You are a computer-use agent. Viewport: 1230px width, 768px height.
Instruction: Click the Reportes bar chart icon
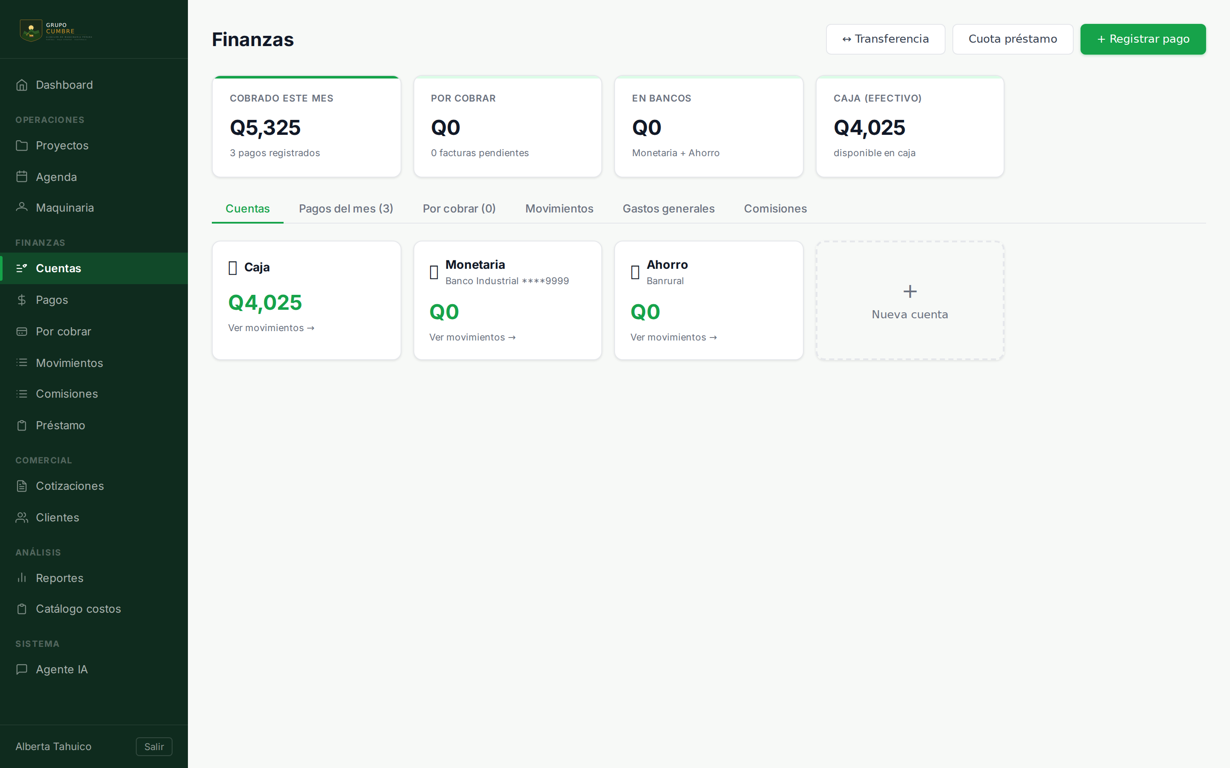(x=21, y=578)
